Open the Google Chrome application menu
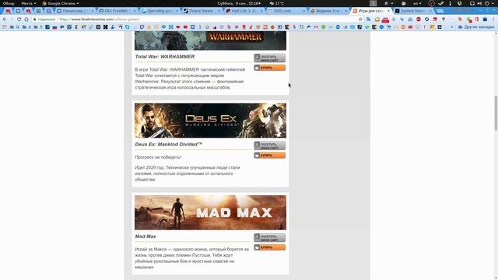The height and width of the screenshot is (280, 498). [61, 3]
